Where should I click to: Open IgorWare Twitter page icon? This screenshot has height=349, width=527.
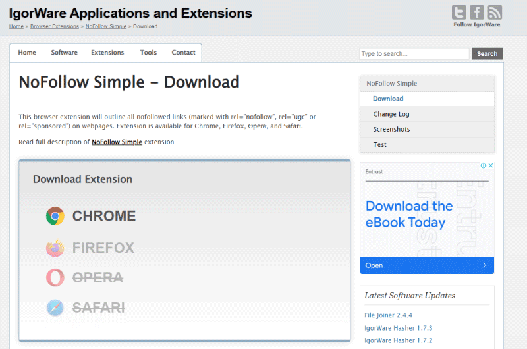tap(458, 13)
